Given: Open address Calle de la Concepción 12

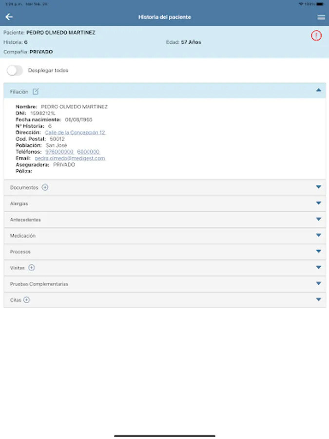Looking at the screenshot, I should coord(75,132).
